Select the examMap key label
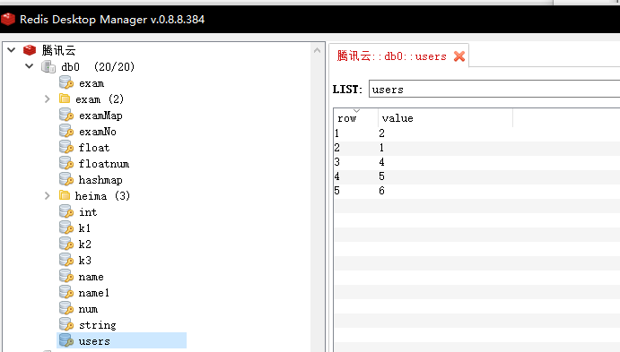Screen dimensions: 620x352 [x=100, y=116]
